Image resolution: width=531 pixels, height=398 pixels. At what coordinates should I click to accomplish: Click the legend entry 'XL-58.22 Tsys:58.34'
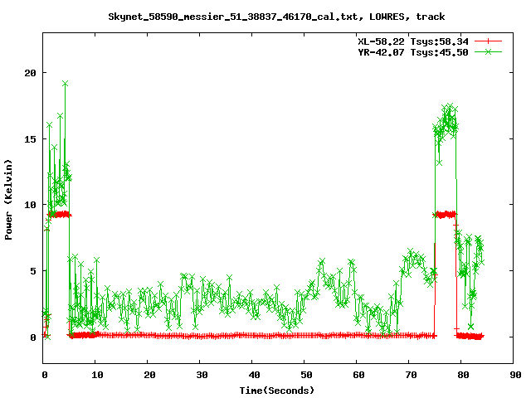(x=413, y=41)
